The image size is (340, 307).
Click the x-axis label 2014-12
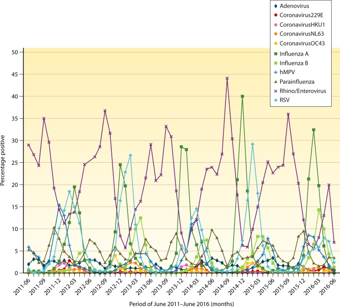tap(236, 287)
